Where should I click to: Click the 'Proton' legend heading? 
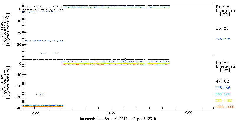222,63
